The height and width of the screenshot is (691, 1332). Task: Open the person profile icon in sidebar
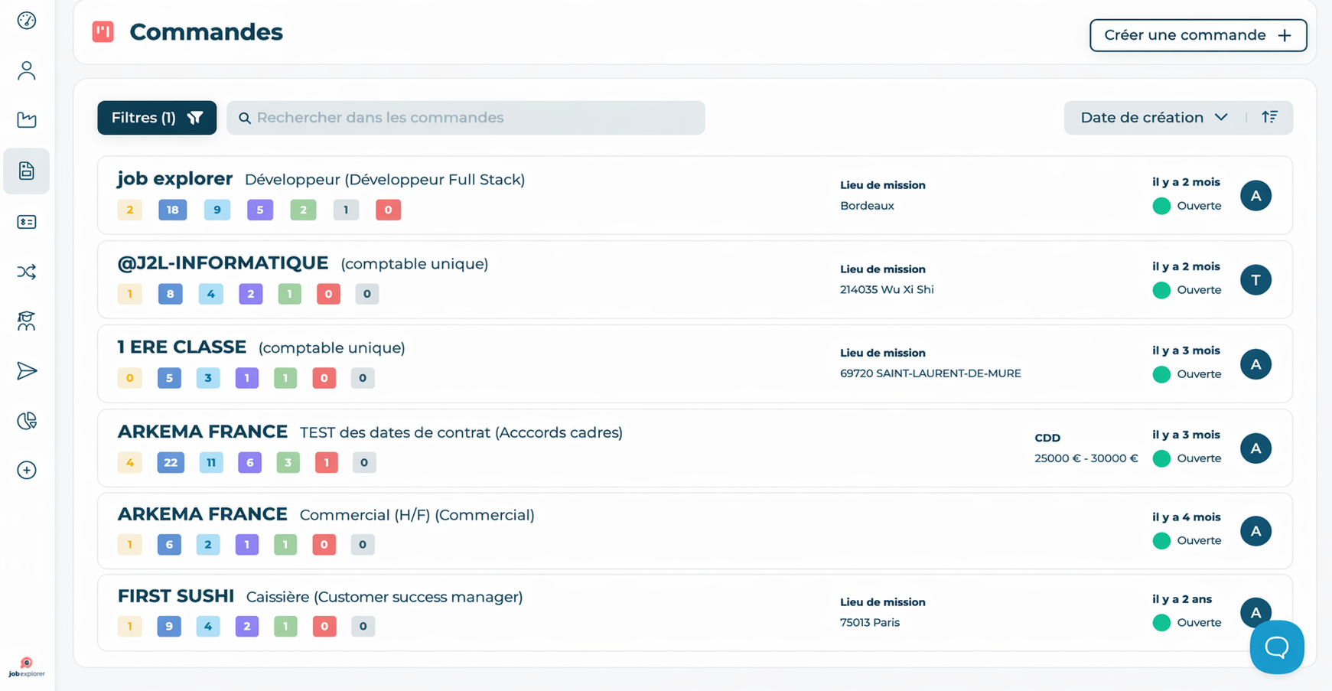tap(27, 70)
